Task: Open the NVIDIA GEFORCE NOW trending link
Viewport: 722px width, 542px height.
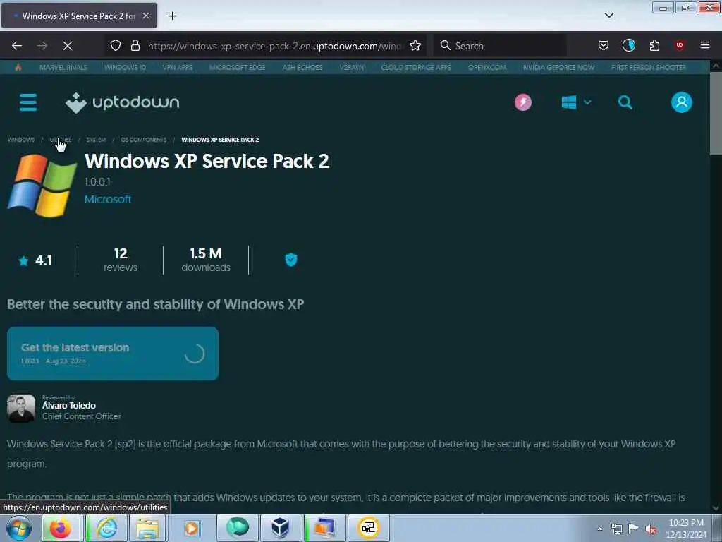Action: point(558,67)
